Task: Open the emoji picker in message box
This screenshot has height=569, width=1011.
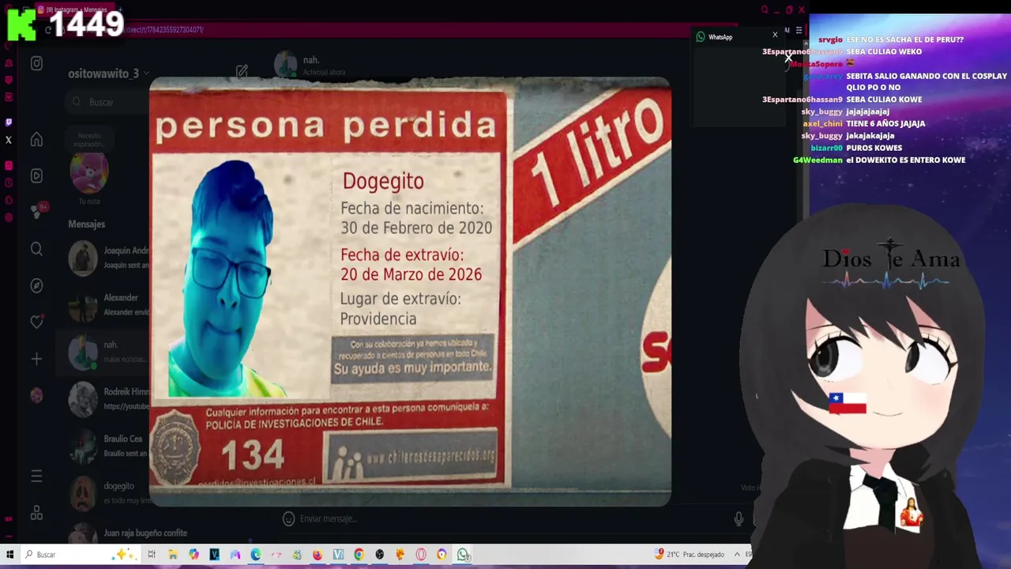Action: coord(288,518)
